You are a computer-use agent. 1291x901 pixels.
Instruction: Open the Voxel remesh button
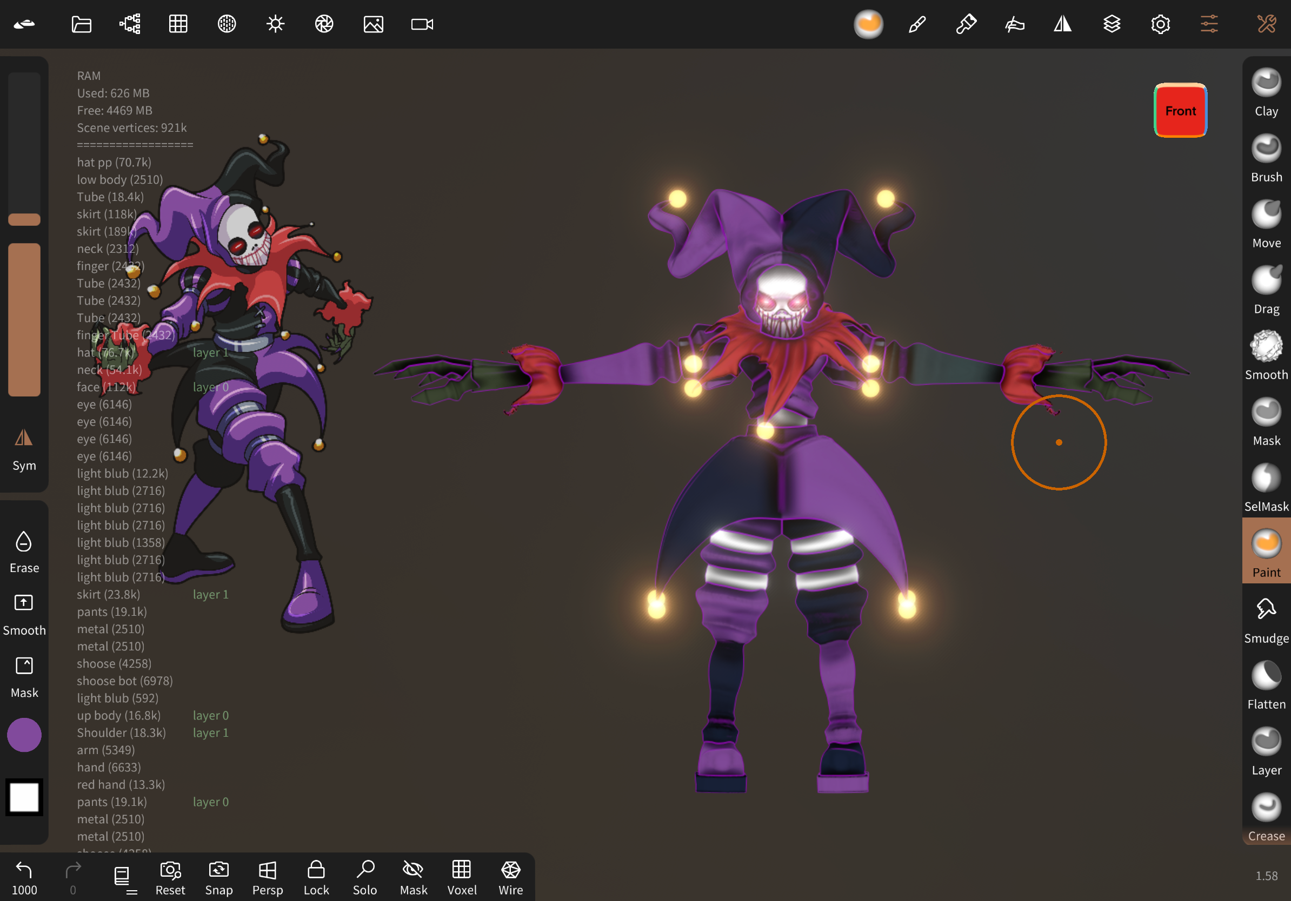tap(462, 878)
